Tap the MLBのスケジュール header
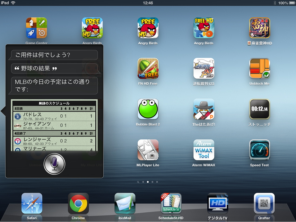Screen dimensions: 296x222 coord(54,103)
